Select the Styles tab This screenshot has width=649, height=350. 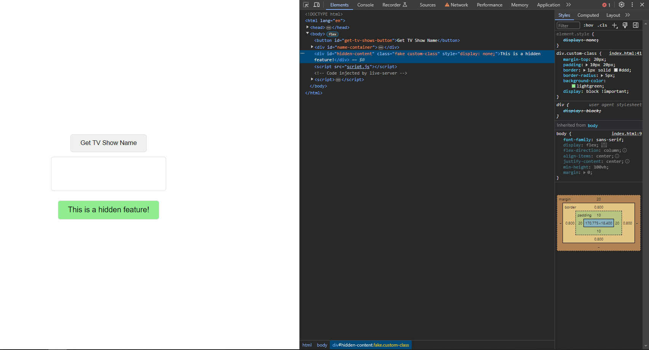(x=564, y=15)
